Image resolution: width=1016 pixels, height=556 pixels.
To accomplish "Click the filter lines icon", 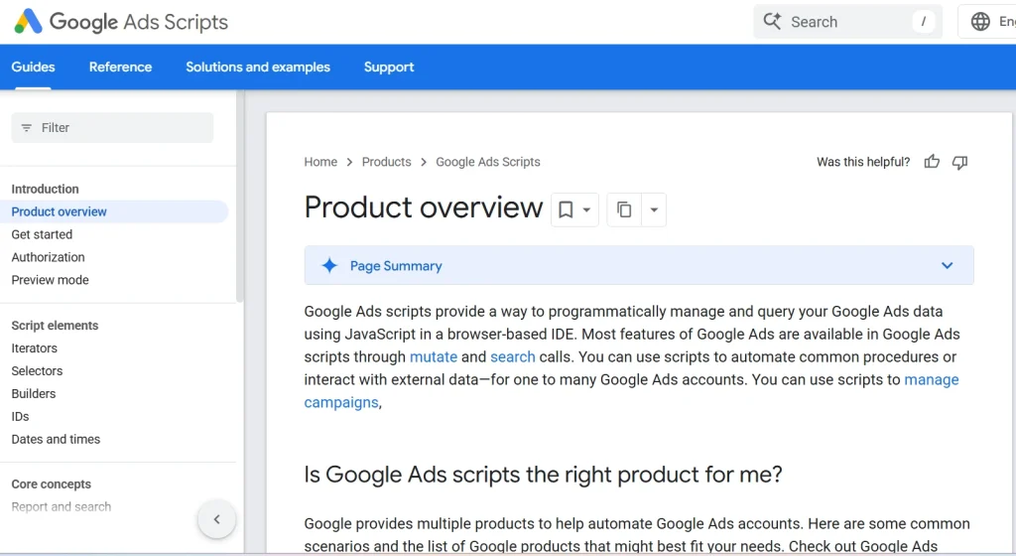I will coord(27,128).
